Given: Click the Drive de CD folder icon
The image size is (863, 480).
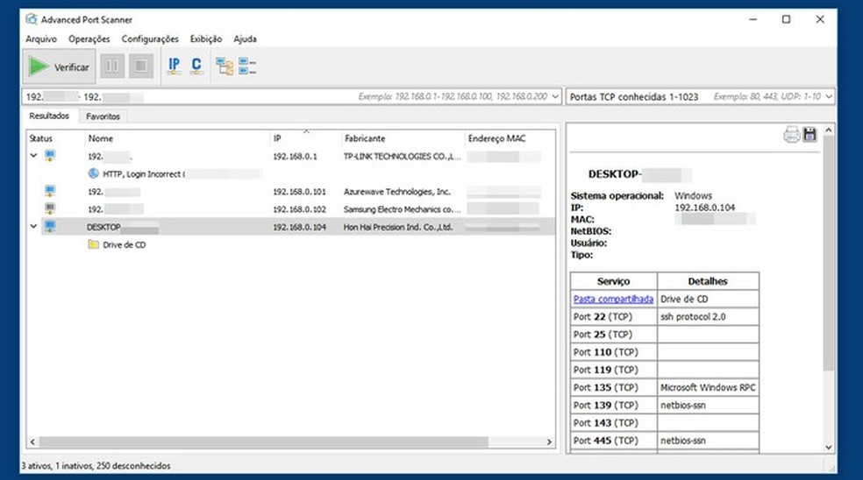Looking at the screenshot, I should [94, 245].
